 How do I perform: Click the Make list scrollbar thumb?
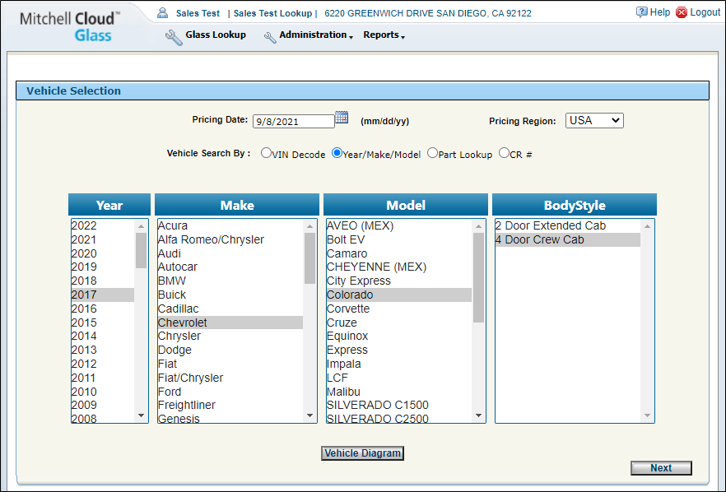(x=309, y=258)
